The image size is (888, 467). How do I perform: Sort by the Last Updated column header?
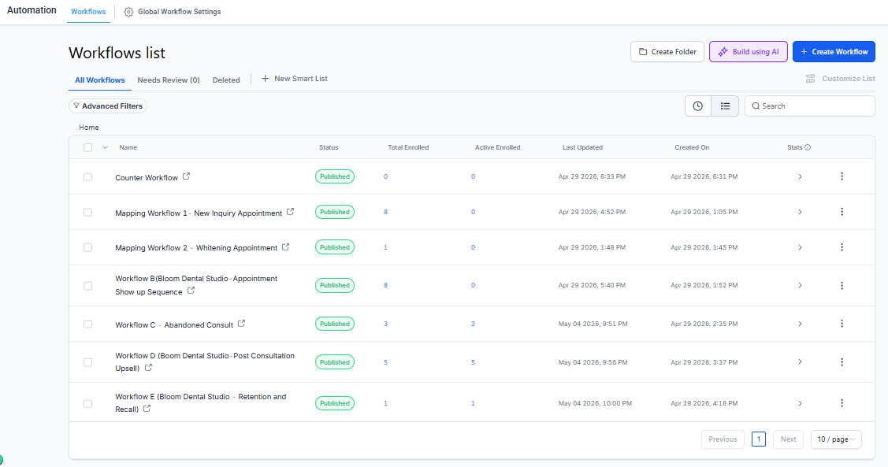pyautogui.click(x=582, y=147)
